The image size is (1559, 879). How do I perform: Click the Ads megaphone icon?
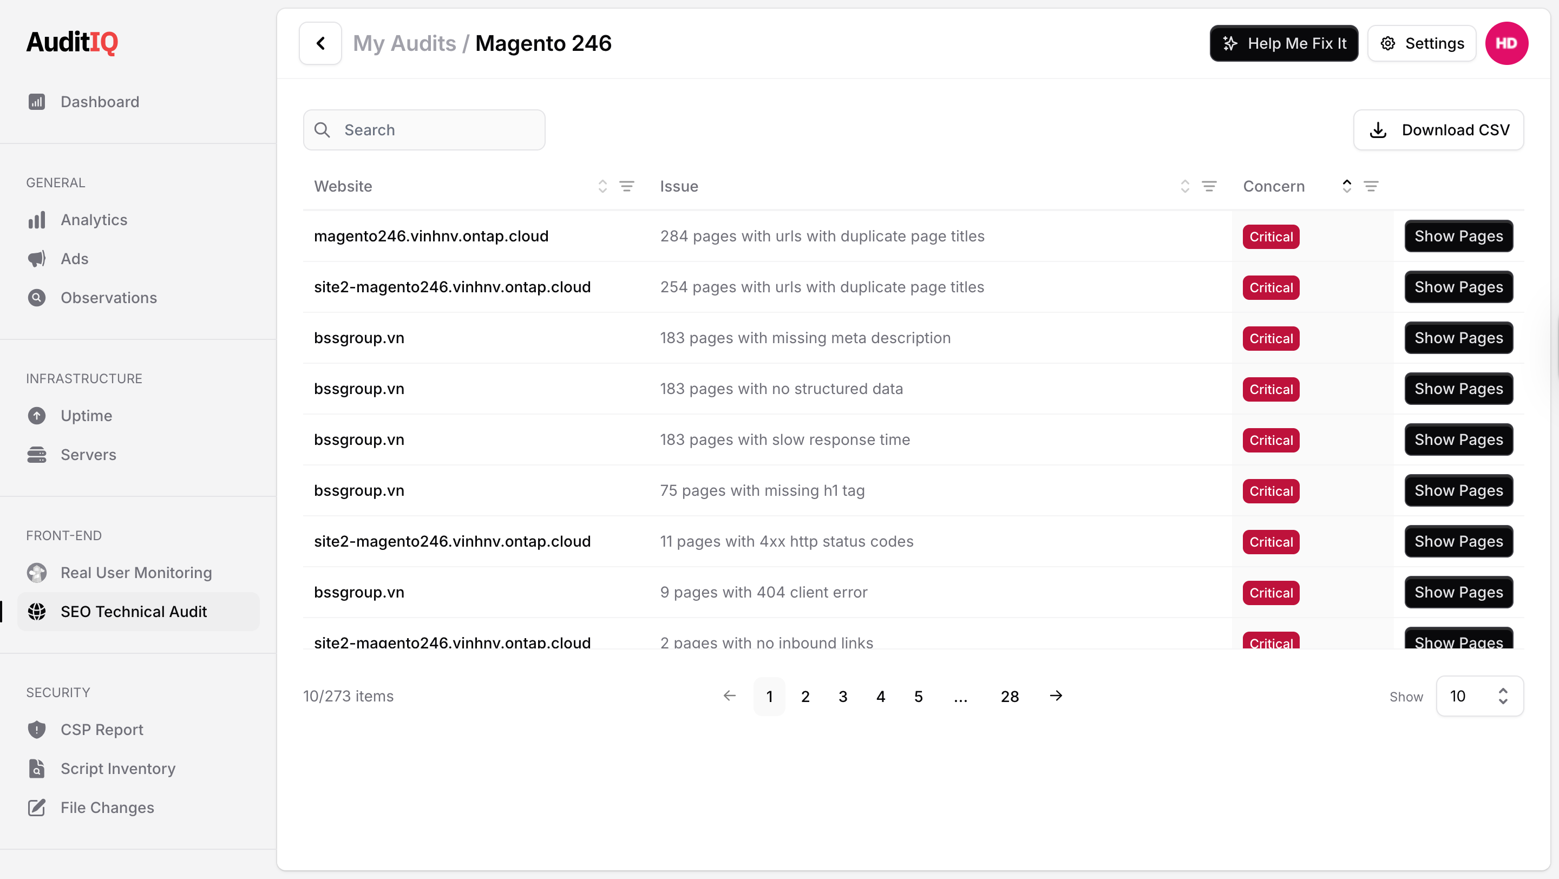37,259
